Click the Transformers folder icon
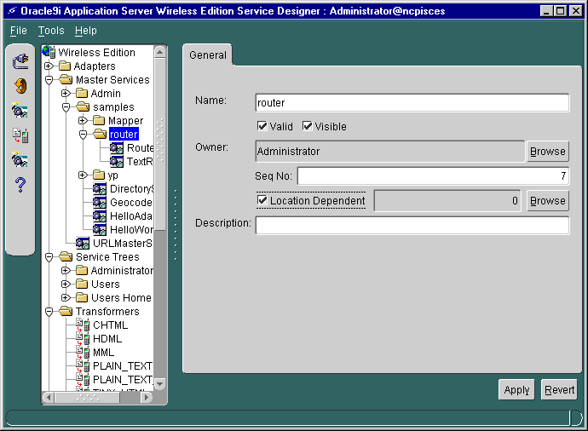The image size is (588, 431). pyautogui.click(x=66, y=311)
